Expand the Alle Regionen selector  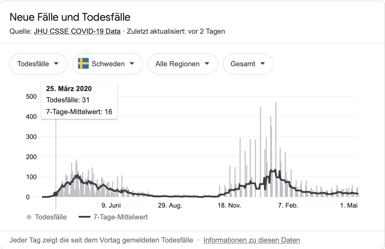(x=183, y=64)
